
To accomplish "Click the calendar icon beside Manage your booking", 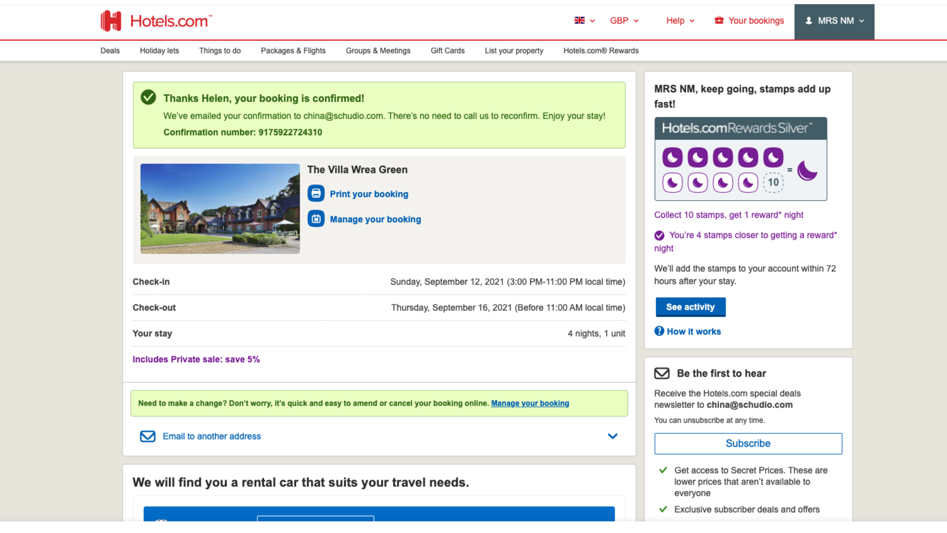I will (x=316, y=219).
